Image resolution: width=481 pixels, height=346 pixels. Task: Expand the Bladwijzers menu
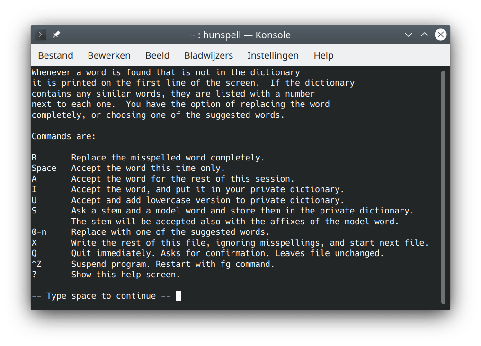(208, 55)
